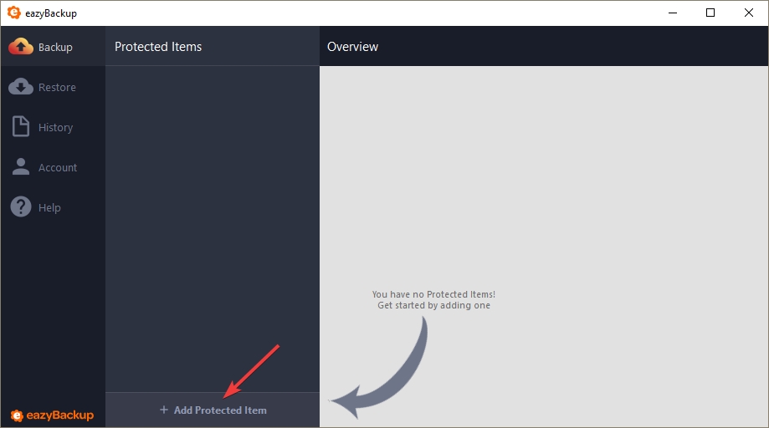Viewport: 769px width, 428px height.
Task: Go to the Account section label
Action: click(x=58, y=167)
